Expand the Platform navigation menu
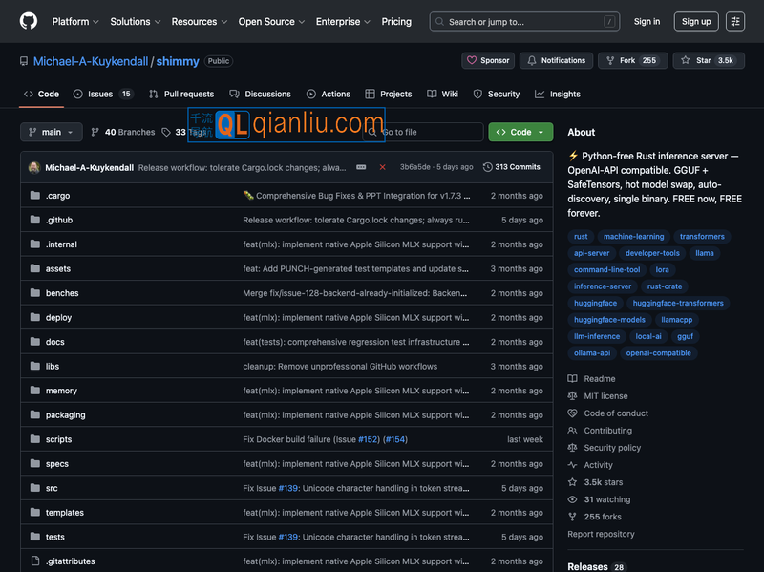The image size is (764, 572). click(75, 21)
